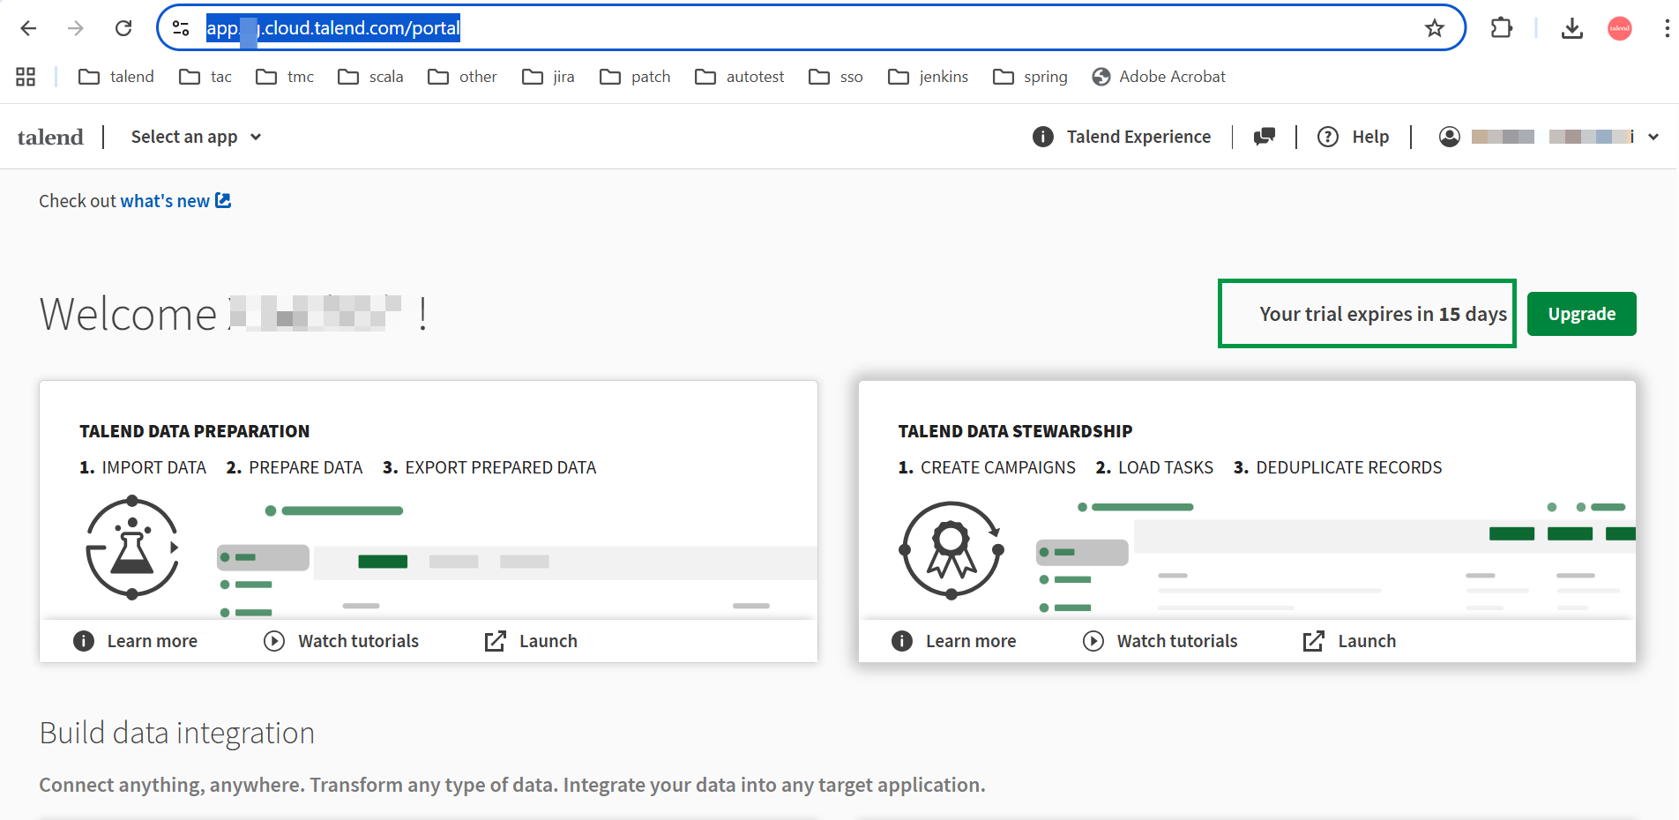Launch Talend Data Stewardship
Viewport: 1679px width, 820px height.
point(1350,641)
